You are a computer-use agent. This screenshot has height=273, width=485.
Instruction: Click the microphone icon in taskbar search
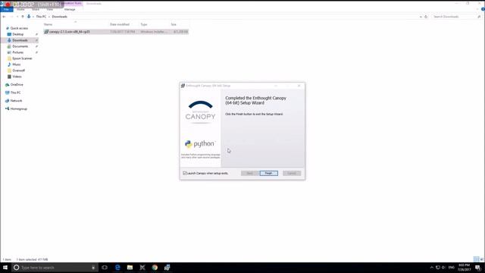tap(93, 268)
